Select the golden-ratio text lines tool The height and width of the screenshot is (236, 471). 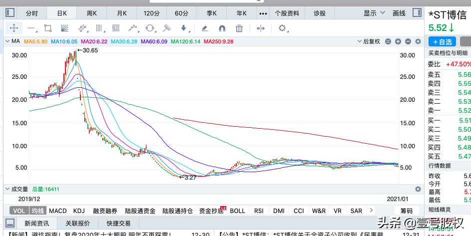point(116,28)
